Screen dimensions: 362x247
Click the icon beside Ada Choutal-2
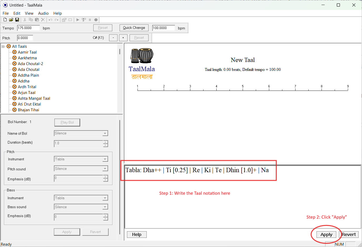tap(14, 64)
